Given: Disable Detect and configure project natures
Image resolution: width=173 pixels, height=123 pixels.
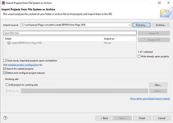Looking at the screenshot, I should (5, 73).
